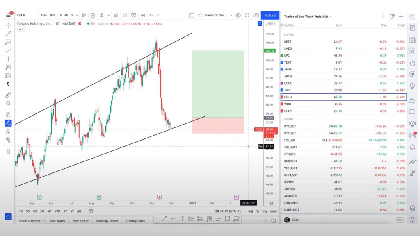Open chart settings gear in top toolbar
The image size is (420, 236).
tap(238, 15)
